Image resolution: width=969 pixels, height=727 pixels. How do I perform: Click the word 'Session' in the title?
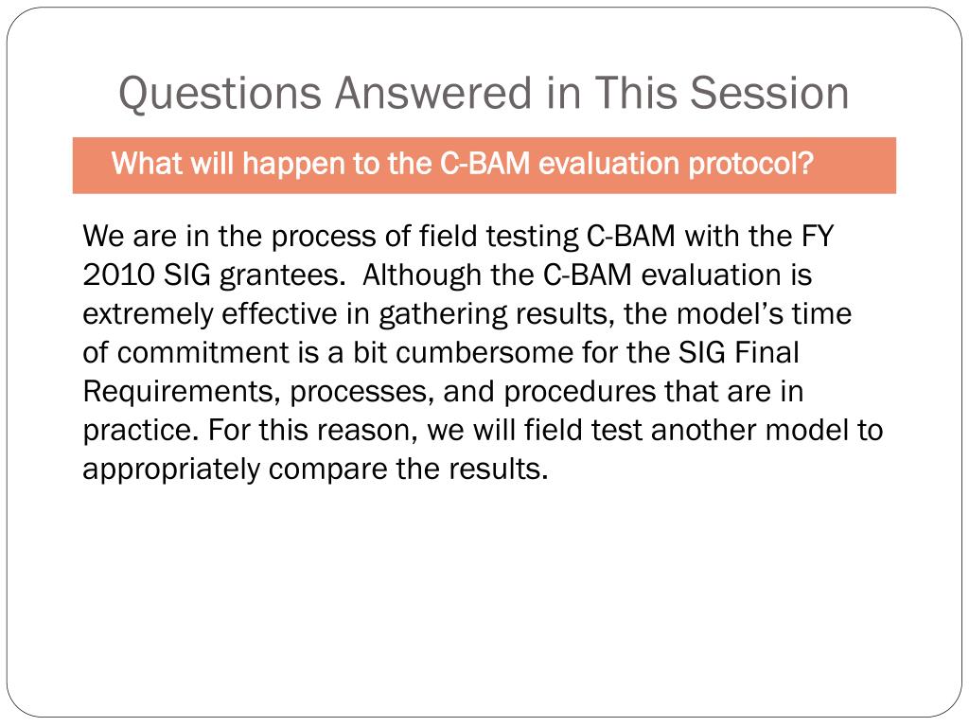pos(769,94)
